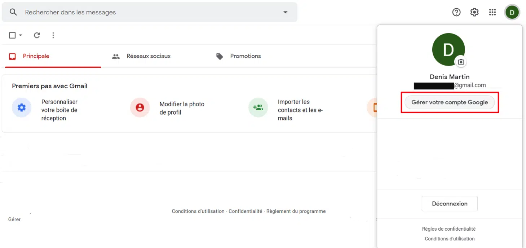526x248 pixels.
Task: Open Règles de confidentialité link
Action: click(x=449, y=229)
